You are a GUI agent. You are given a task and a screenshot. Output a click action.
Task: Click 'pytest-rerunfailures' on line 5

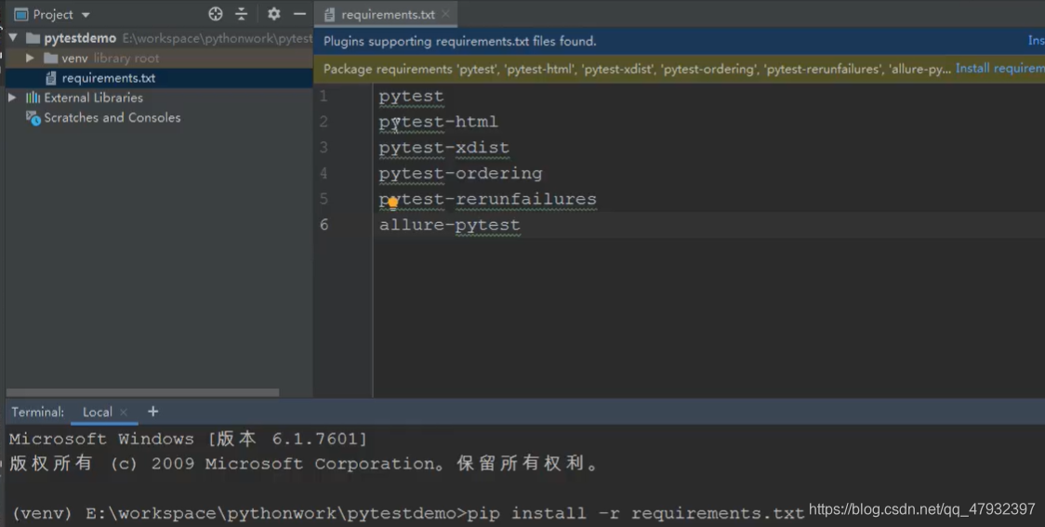point(488,199)
